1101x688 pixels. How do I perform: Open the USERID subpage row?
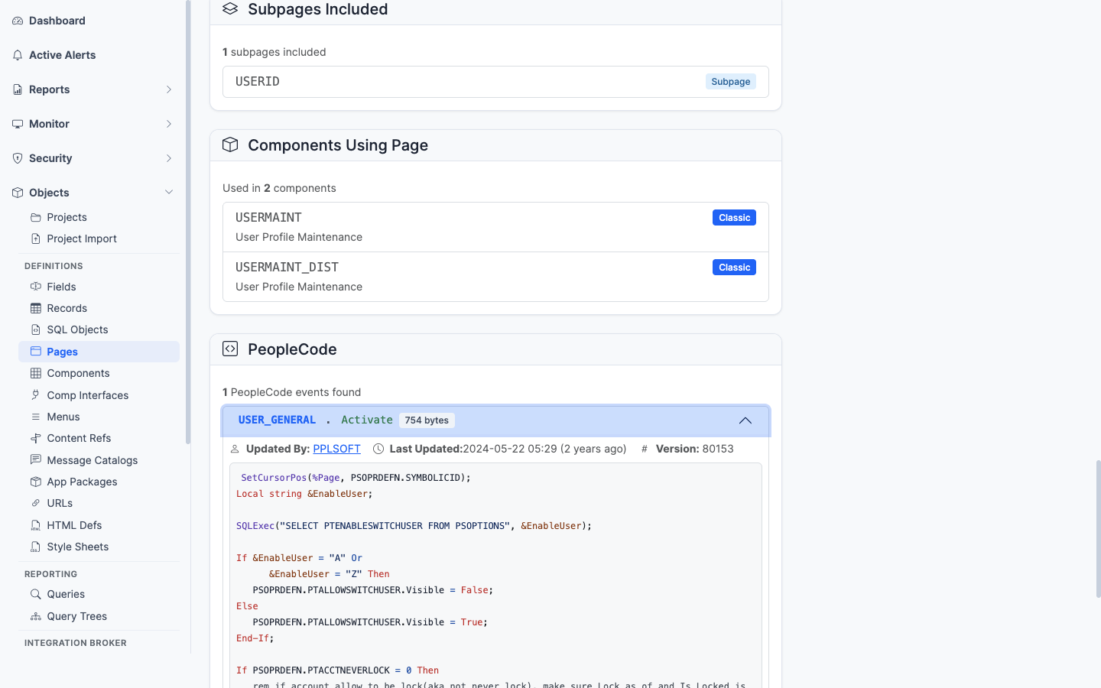click(495, 82)
